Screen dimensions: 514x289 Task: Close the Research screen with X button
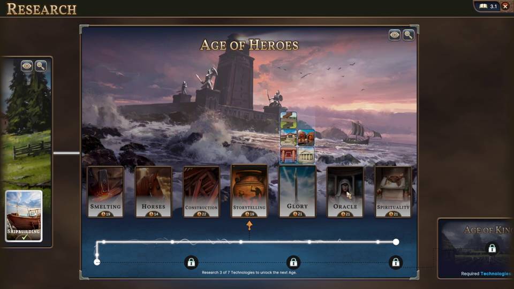pos(505,6)
